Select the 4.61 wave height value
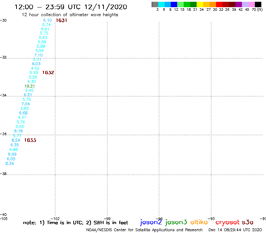266x233 pixels. tap(22, 117)
